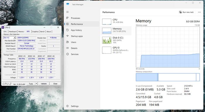Click the Performance icon in sidebar
This screenshot has width=205, height=112.
(x=67, y=24)
